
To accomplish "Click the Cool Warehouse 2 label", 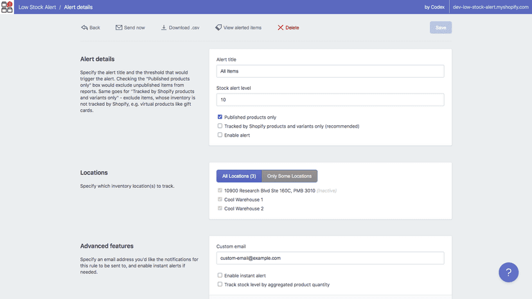I will click(244, 209).
